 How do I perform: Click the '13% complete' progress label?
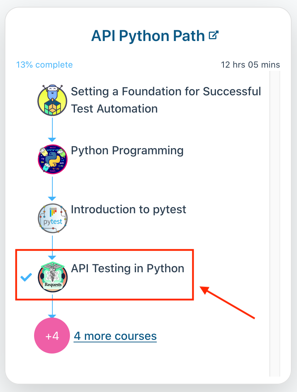(x=44, y=65)
